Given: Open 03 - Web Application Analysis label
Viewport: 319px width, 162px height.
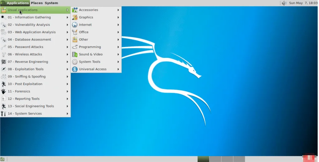Looking at the screenshot, I should click(32, 32).
